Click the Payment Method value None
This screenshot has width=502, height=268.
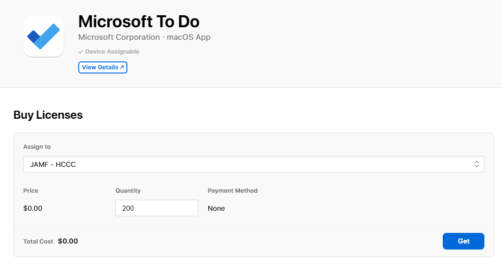[x=216, y=208]
